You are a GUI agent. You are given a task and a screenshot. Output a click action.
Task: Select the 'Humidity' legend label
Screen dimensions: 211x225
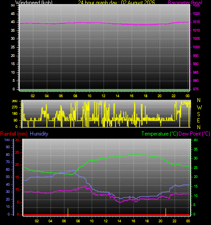click(x=39, y=134)
